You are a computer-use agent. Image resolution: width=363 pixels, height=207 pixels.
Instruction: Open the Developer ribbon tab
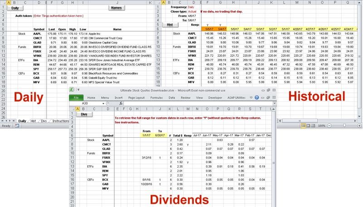point(215,98)
